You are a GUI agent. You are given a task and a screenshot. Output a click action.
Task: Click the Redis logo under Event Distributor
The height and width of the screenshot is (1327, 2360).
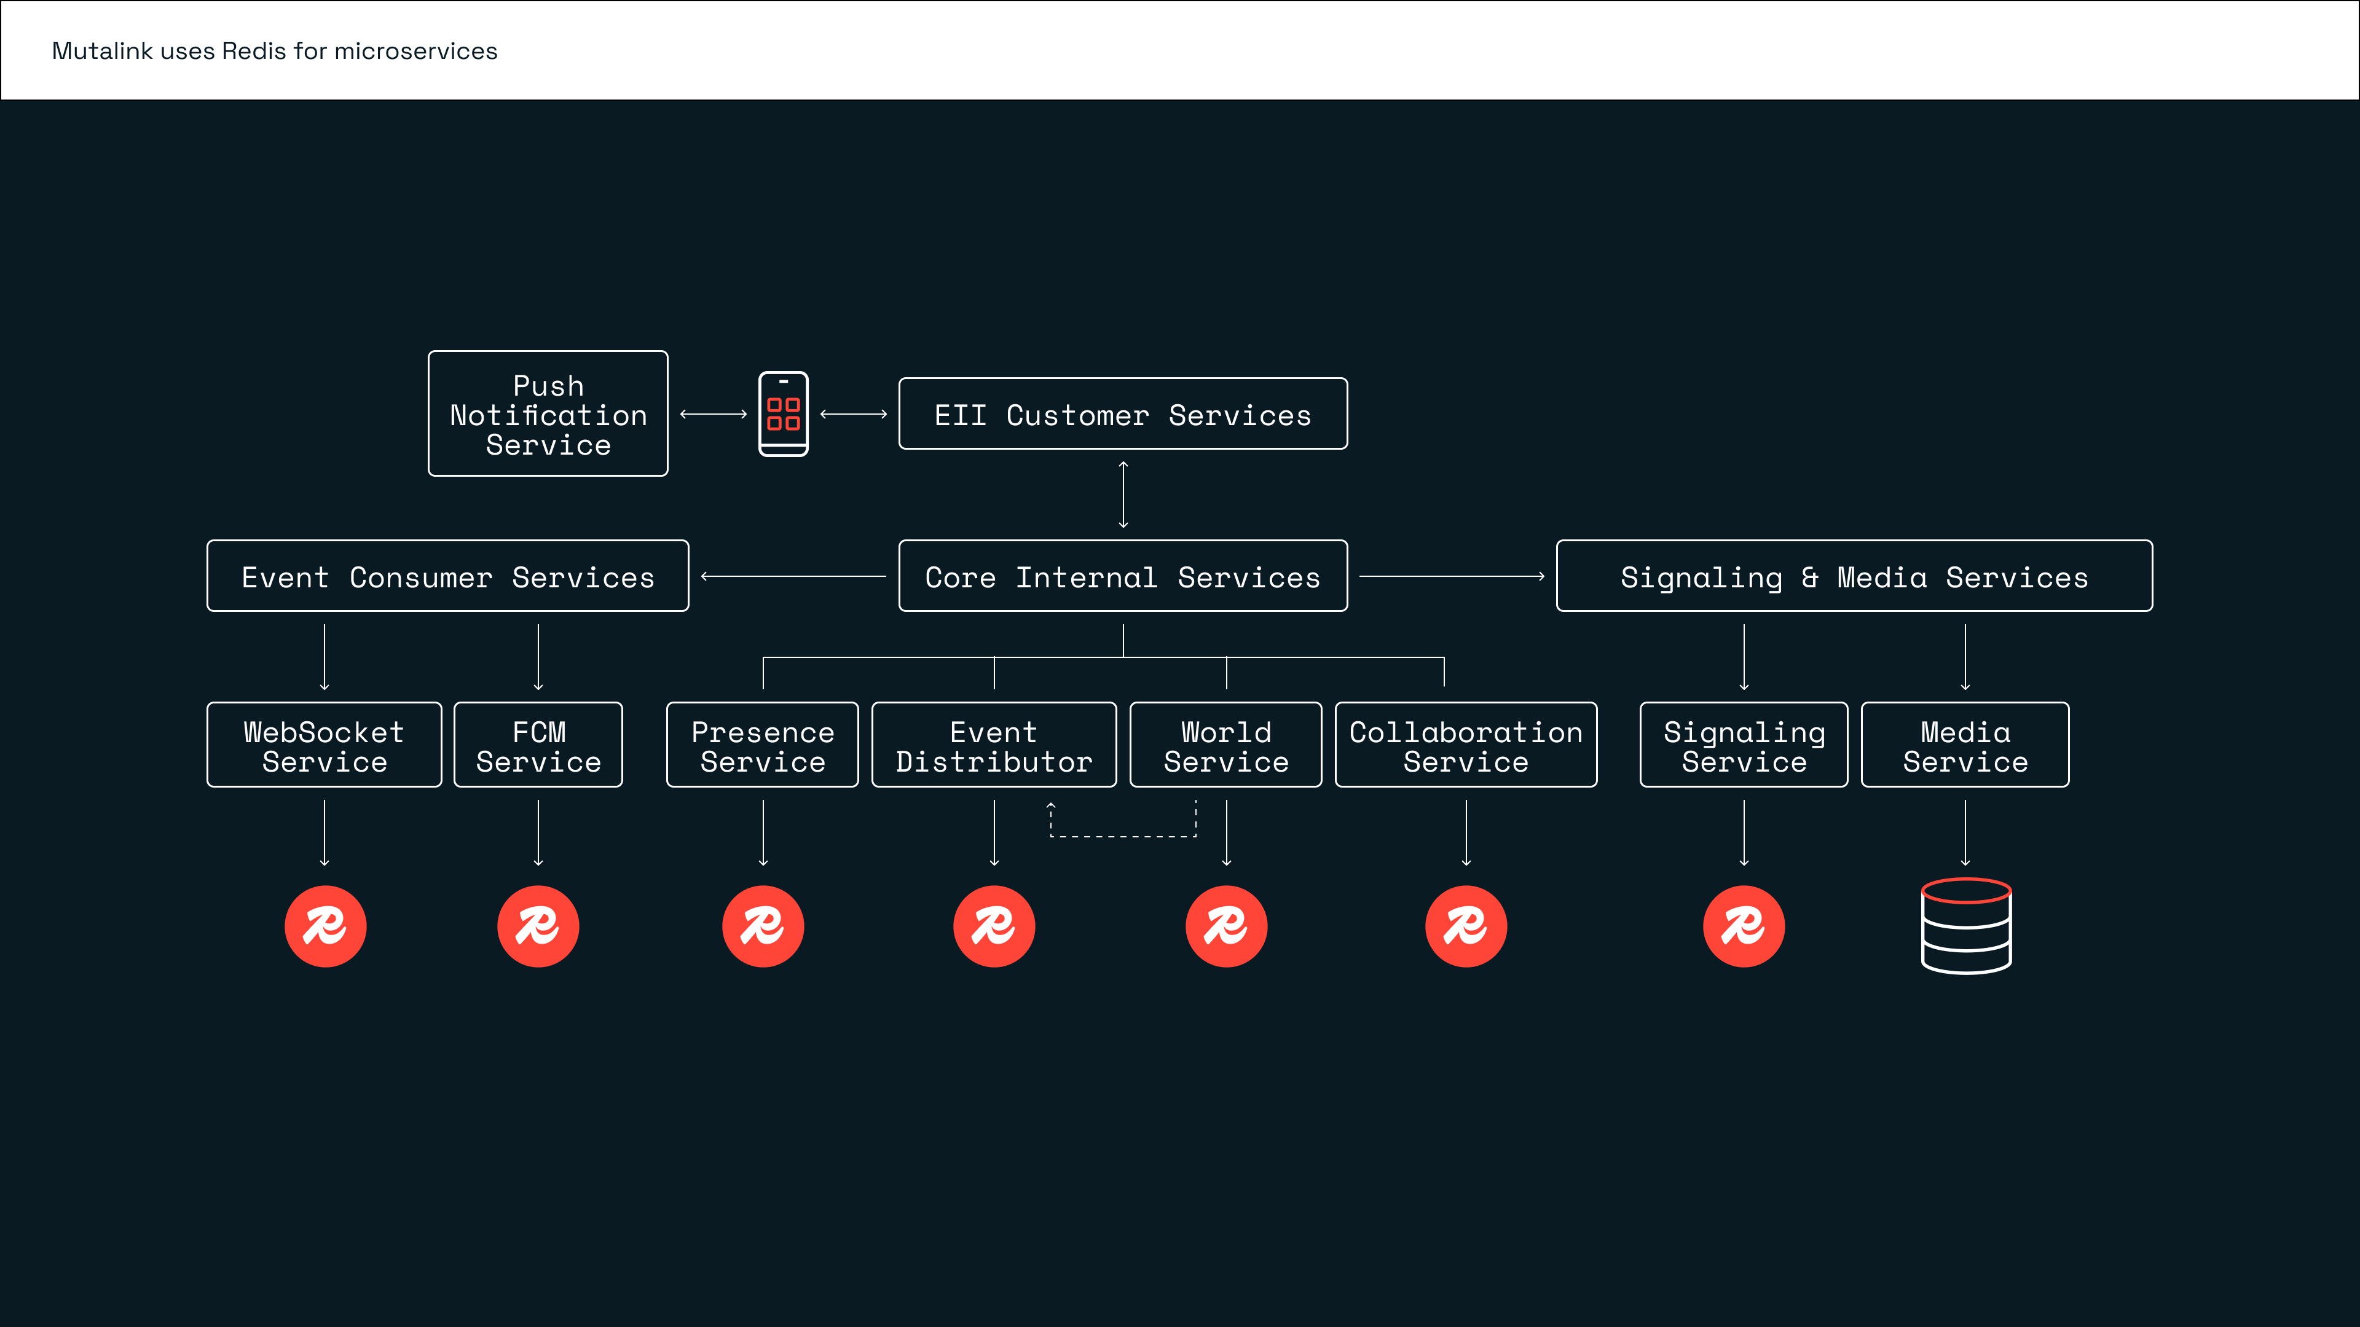994,926
